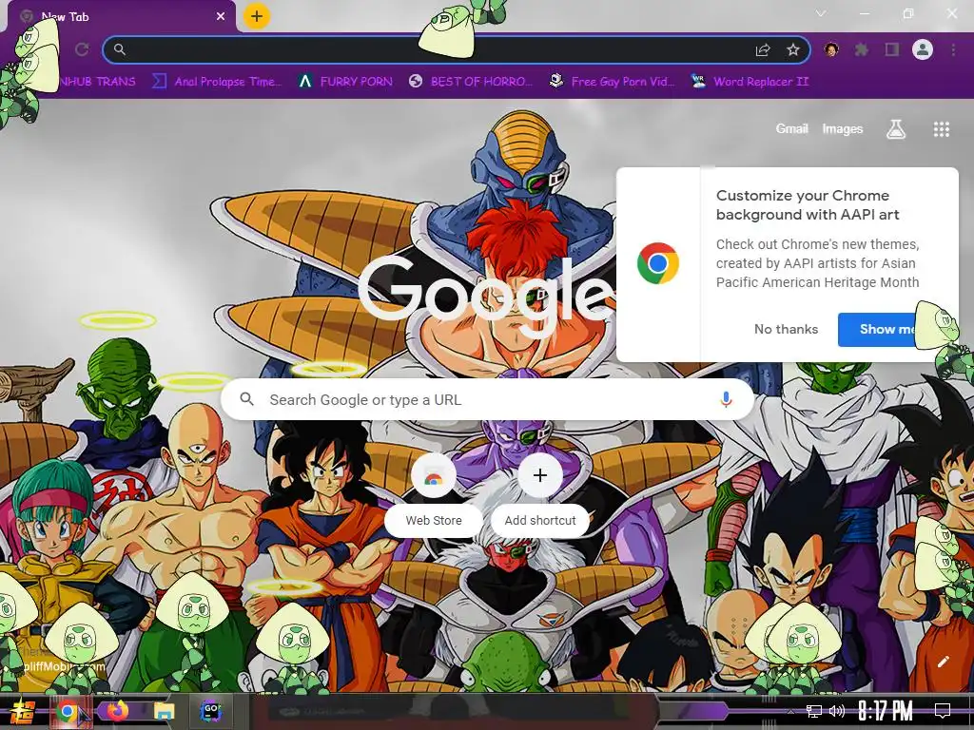Viewport: 974px width, 730px height.
Task: Open Customize Chrome with the pencil icon
Action: (943, 662)
